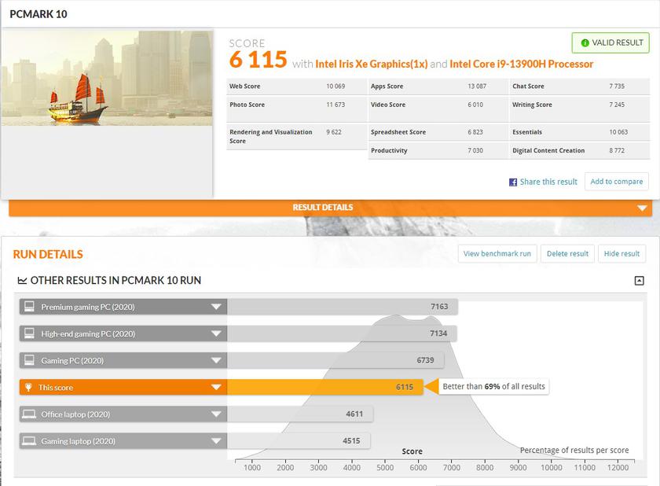Click the trophy icon beside This score
660x486 pixels.
point(29,387)
